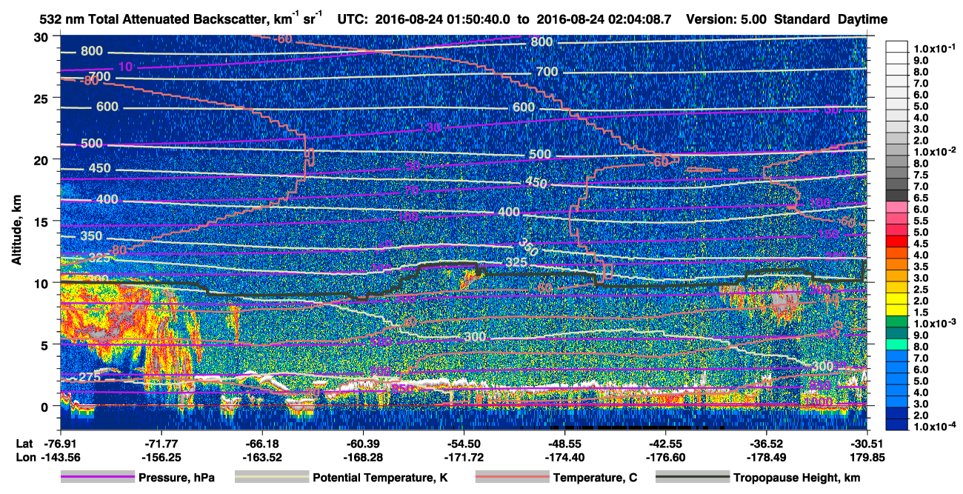Viewport: 963px width, 494px height.
Task: Click latitude value -66.18
Action: [261, 444]
